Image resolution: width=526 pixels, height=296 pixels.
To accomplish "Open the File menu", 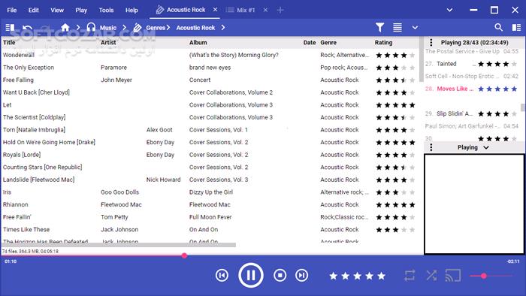I will [x=12, y=10].
